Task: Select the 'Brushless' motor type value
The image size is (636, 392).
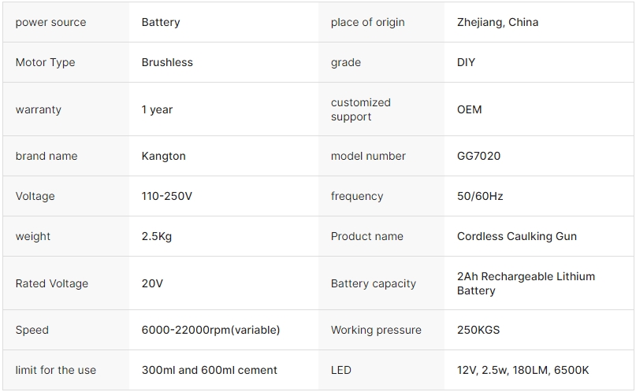Action: pos(167,62)
